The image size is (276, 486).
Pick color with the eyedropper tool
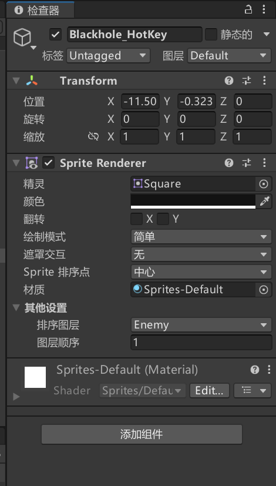(x=264, y=202)
